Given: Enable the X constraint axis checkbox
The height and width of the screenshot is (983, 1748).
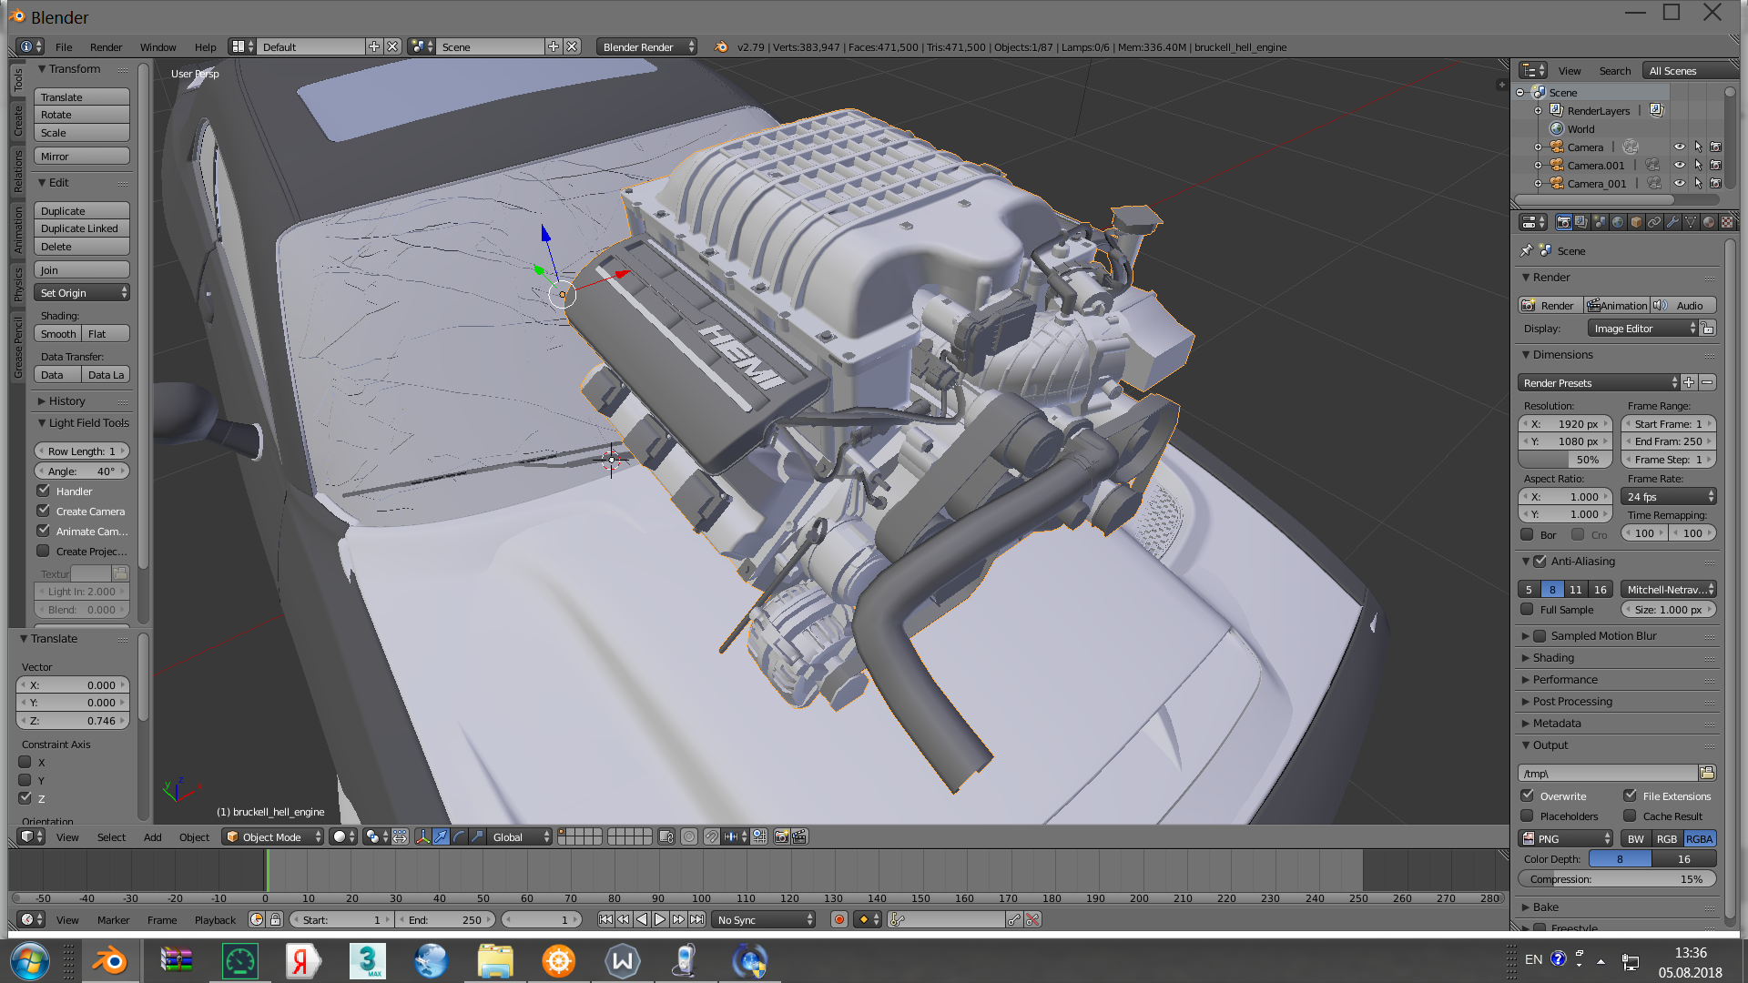Looking at the screenshot, I should 25,762.
